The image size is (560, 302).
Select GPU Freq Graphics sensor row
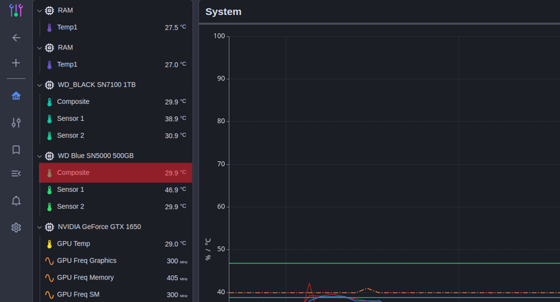116,261
